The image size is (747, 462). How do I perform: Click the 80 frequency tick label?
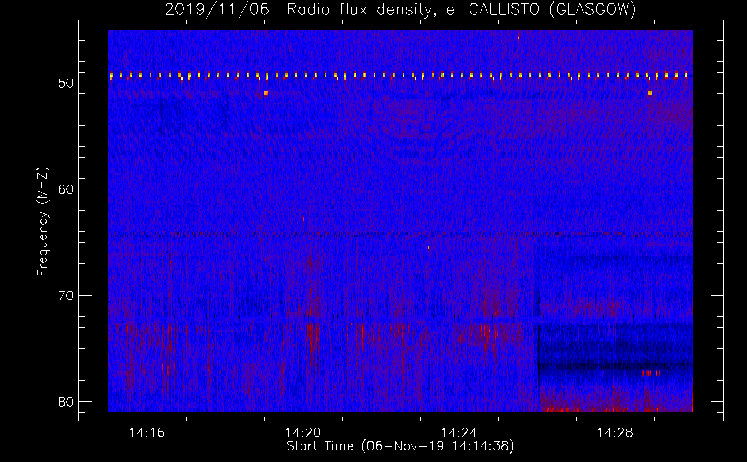point(66,402)
